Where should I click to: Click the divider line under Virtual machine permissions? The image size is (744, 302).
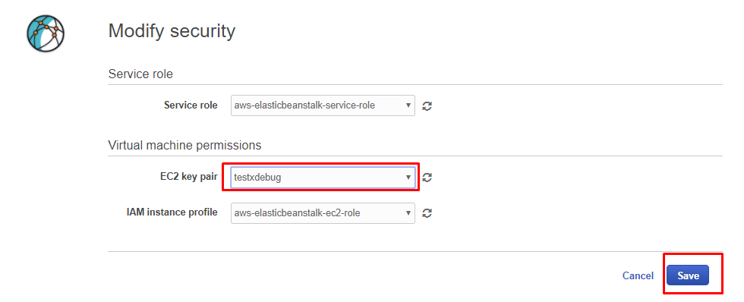click(415, 156)
